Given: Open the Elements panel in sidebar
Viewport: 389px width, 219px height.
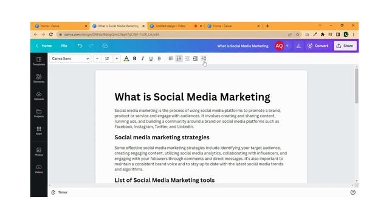Looking at the screenshot, I should tap(39, 78).
